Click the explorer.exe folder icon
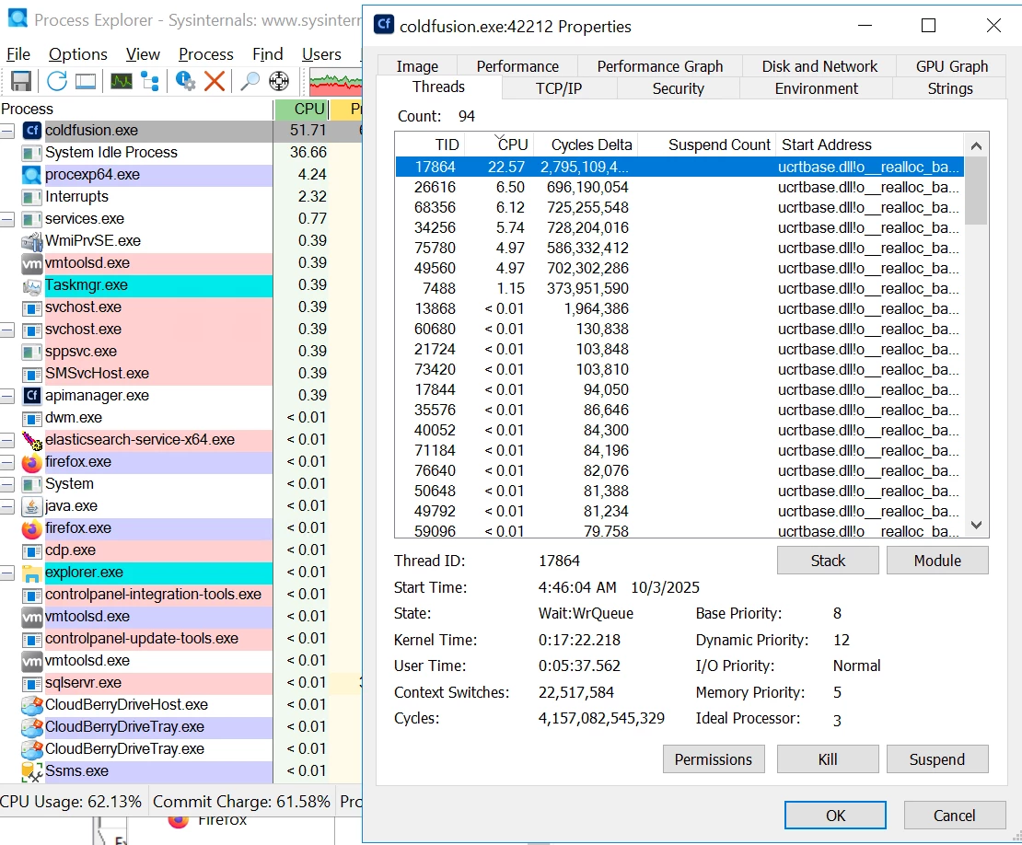The width and height of the screenshot is (1022, 845). click(x=32, y=573)
